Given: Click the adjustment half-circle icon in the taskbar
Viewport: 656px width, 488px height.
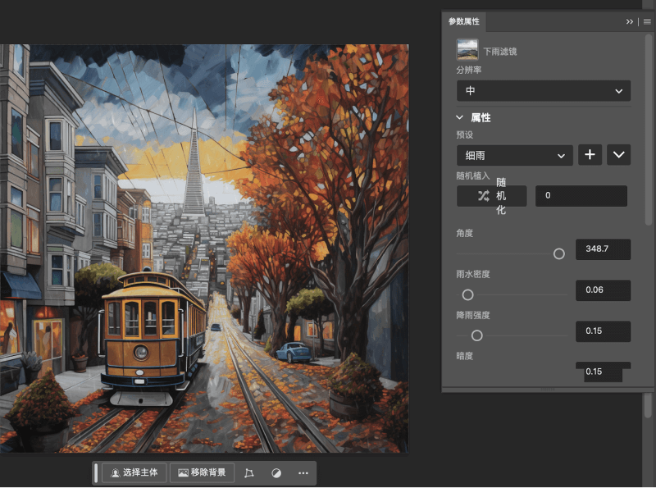Looking at the screenshot, I should [277, 472].
